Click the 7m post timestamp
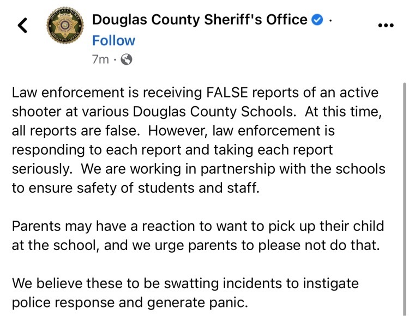The width and height of the screenshot is (409, 316). [100, 59]
